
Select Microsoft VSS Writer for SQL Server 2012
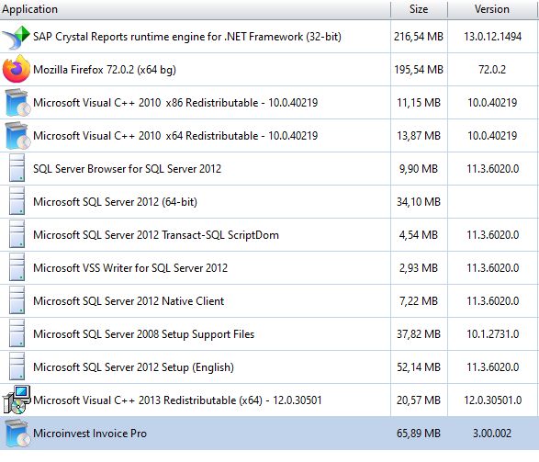pyautogui.click(x=130, y=268)
